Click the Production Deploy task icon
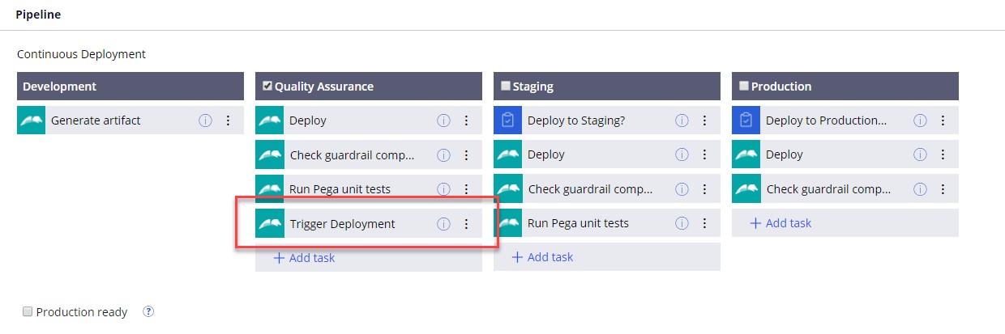 click(746, 154)
